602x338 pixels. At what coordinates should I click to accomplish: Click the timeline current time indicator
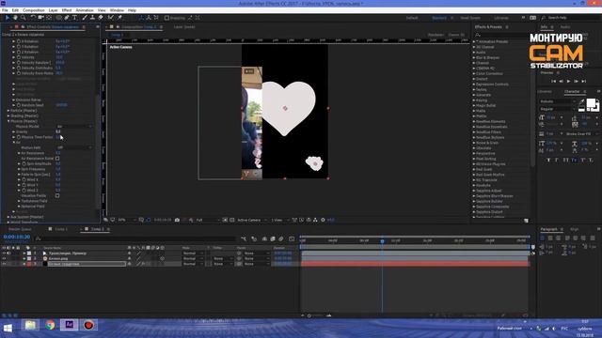383,241
